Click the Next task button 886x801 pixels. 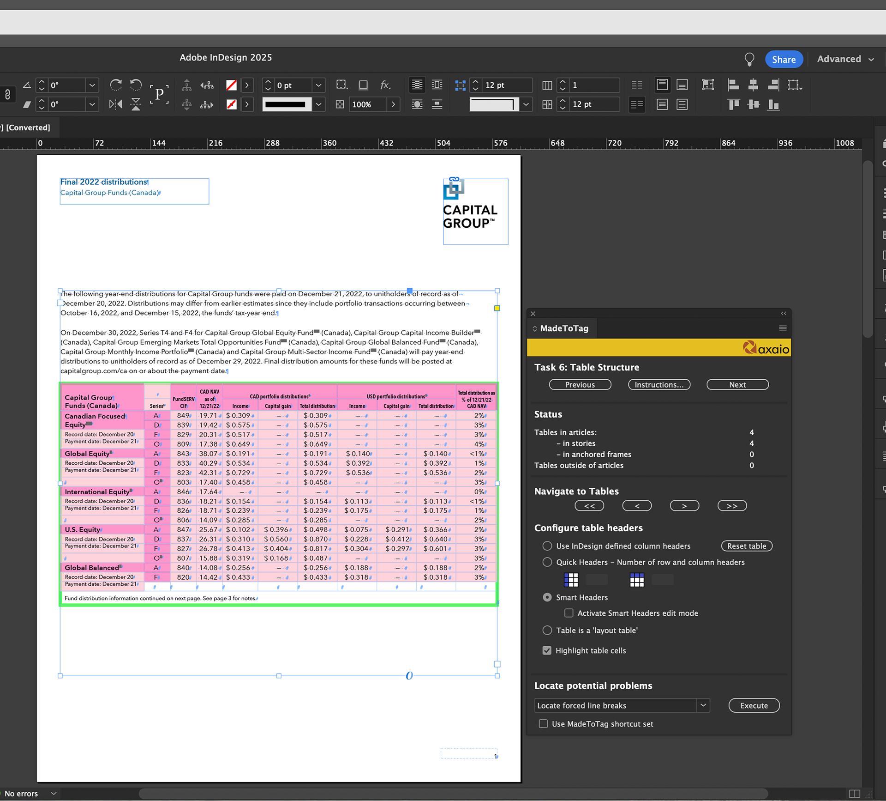pos(737,385)
